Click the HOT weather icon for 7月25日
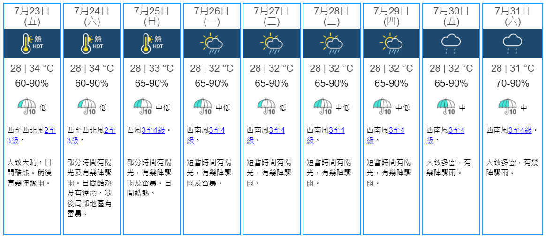This screenshot has height=239, width=546. [152, 43]
